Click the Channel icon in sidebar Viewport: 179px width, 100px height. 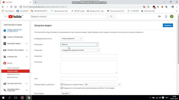[5, 63]
